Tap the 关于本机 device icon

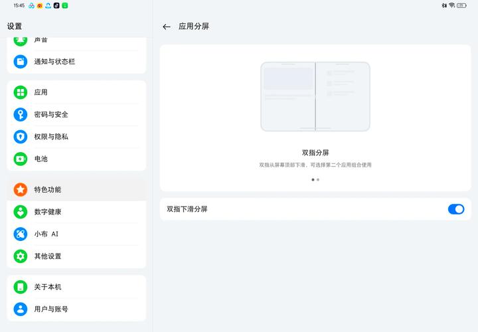pyautogui.click(x=21, y=287)
